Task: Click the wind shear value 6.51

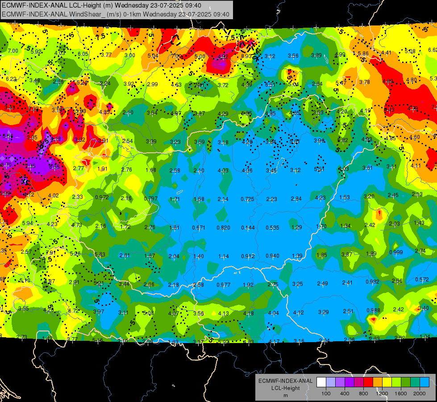Action: (270, 84)
